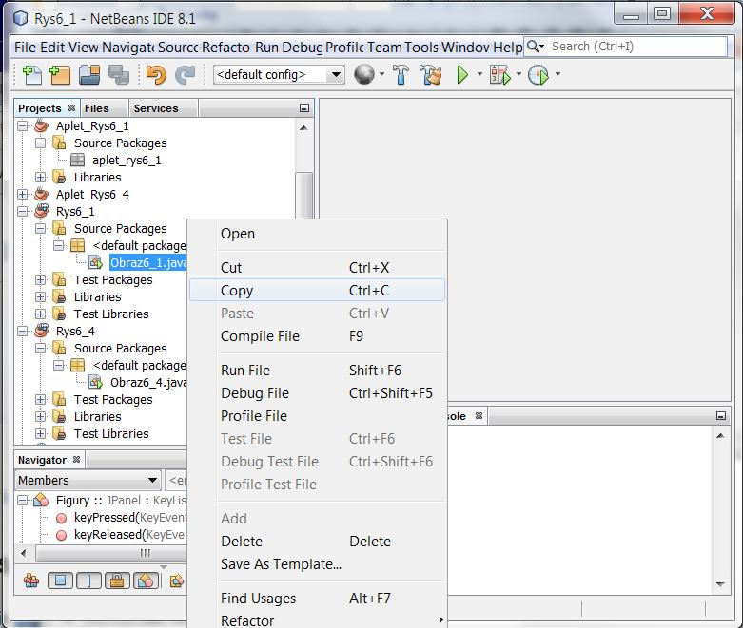Click the Navigator horizontal scrollbar thumb
743x628 pixels.
click(111, 553)
